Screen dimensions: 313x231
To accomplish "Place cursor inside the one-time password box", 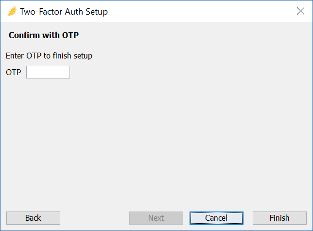I will 48,72.
